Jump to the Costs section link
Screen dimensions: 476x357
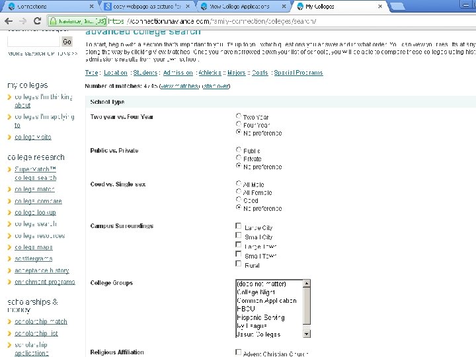tap(260, 73)
